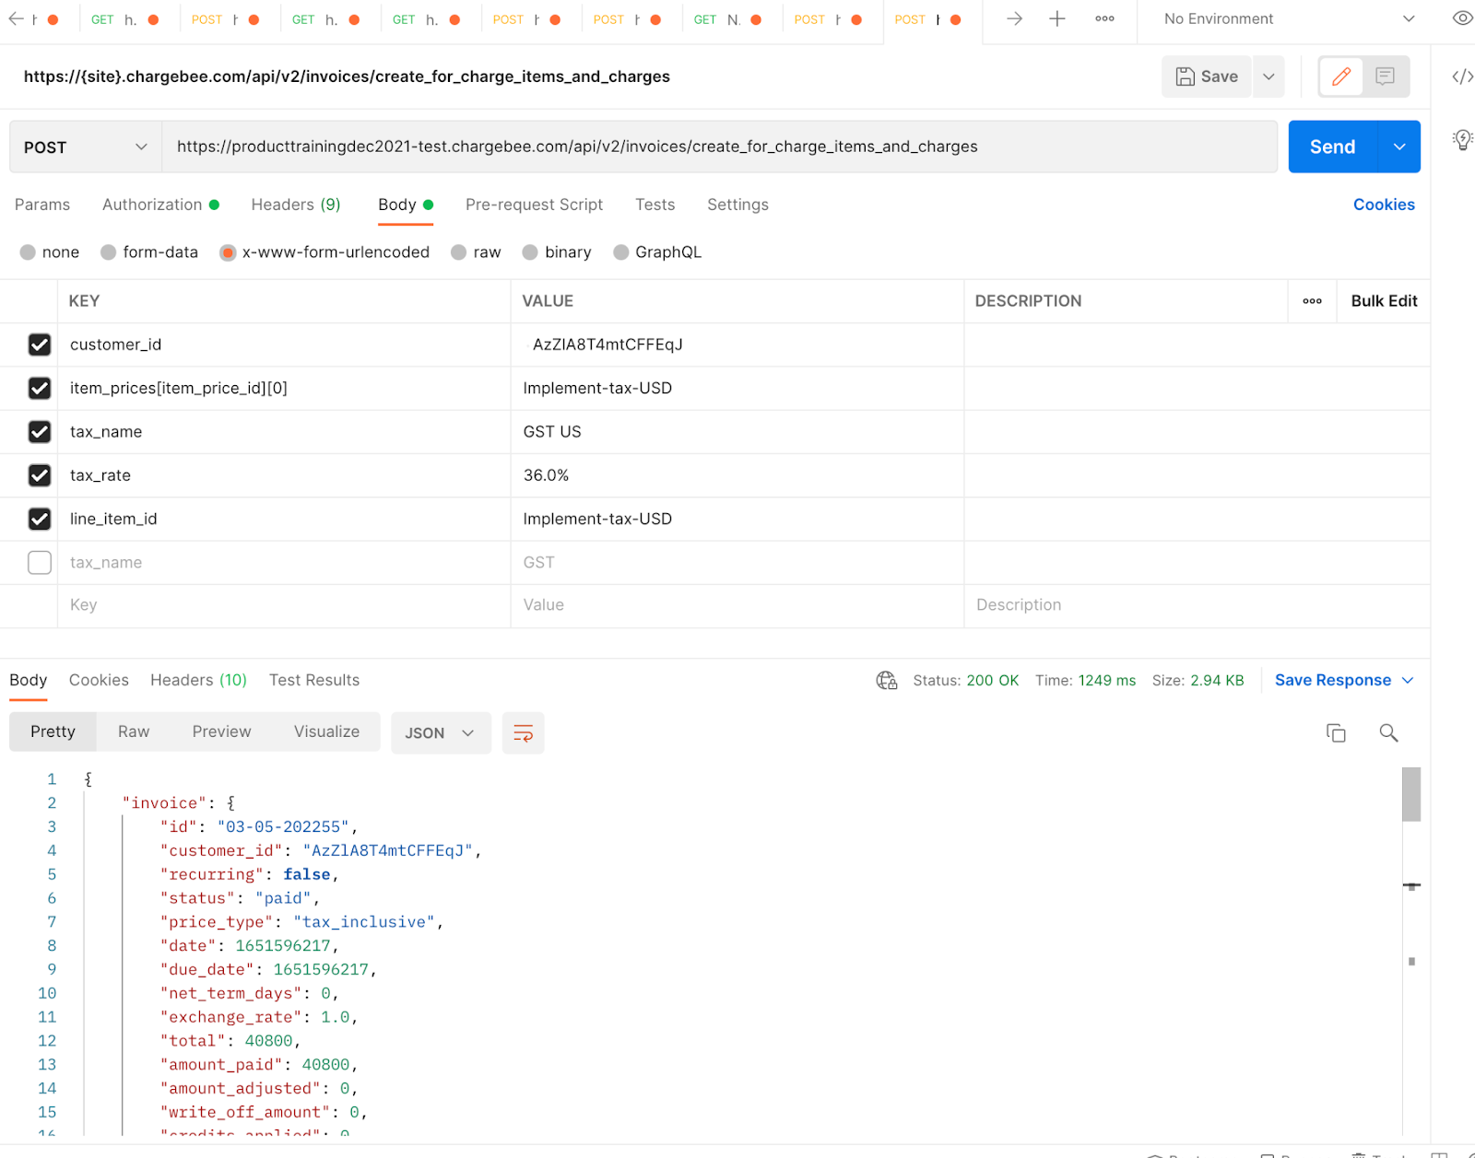Select the GraphQL body radio option

(621, 252)
